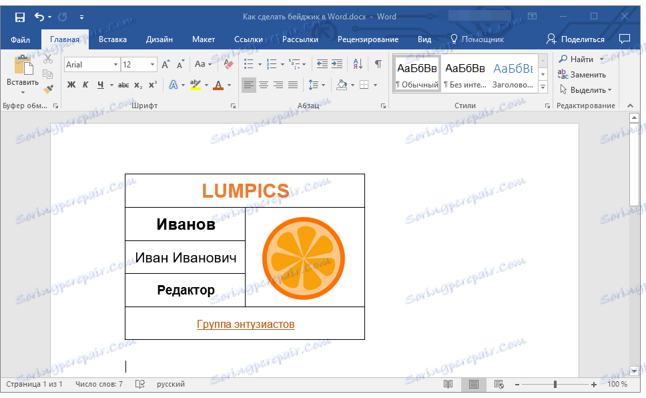This screenshot has height=398, width=646.
Task: Toggle italic К formatting
Action: coord(85,85)
